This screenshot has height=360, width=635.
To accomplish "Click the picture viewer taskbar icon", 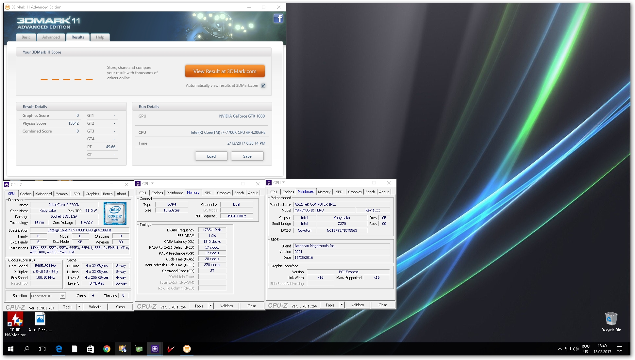I will [x=123, y=349].
